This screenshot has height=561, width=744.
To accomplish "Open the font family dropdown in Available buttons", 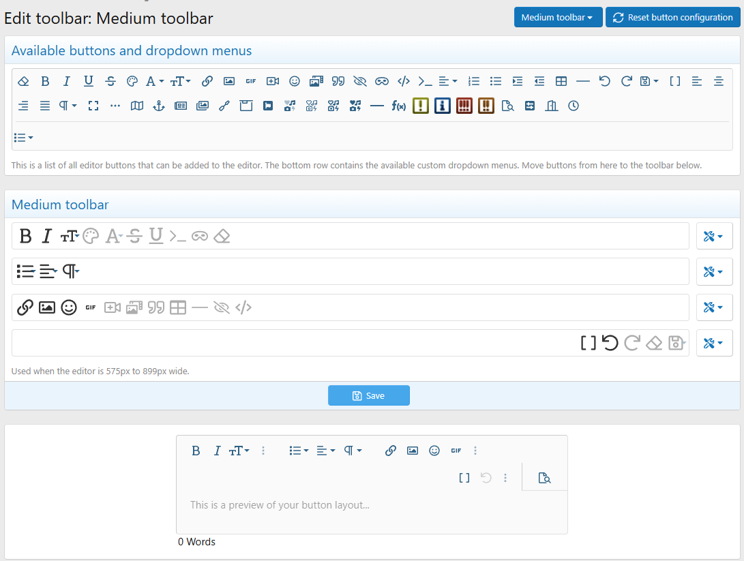I will coord(155,81).
